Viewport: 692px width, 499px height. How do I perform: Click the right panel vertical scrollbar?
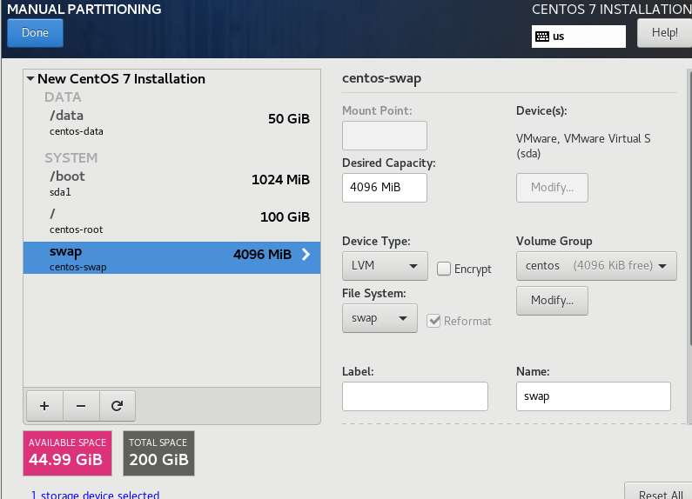coord(689,207)
